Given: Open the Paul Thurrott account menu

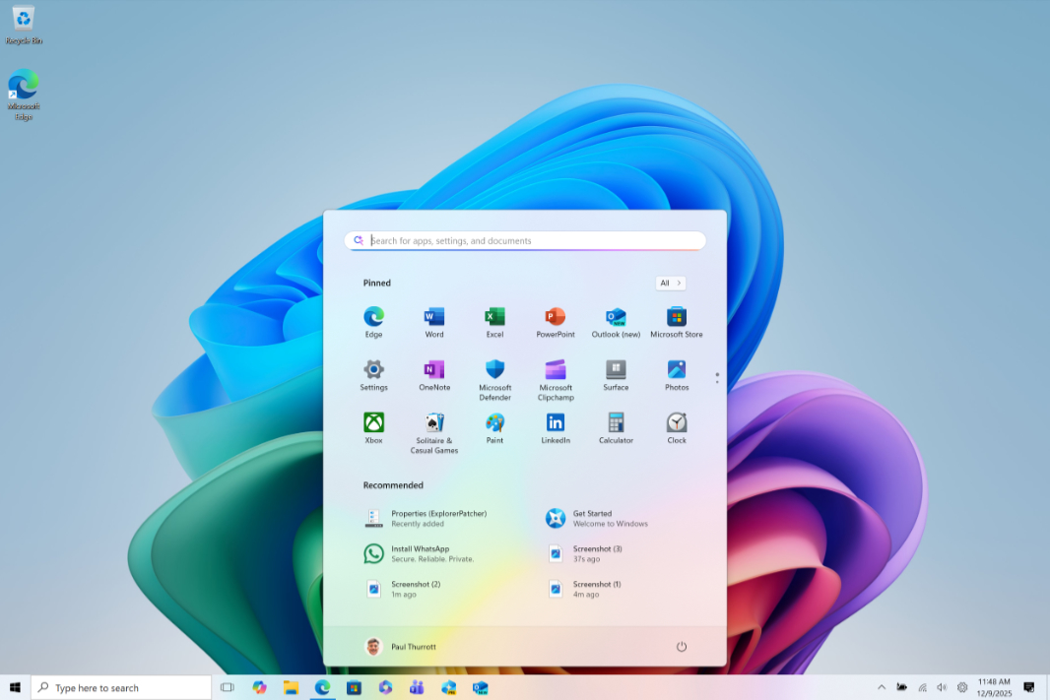Looking at the screenshot, I should pyautogui.click(x=401, y=647).
